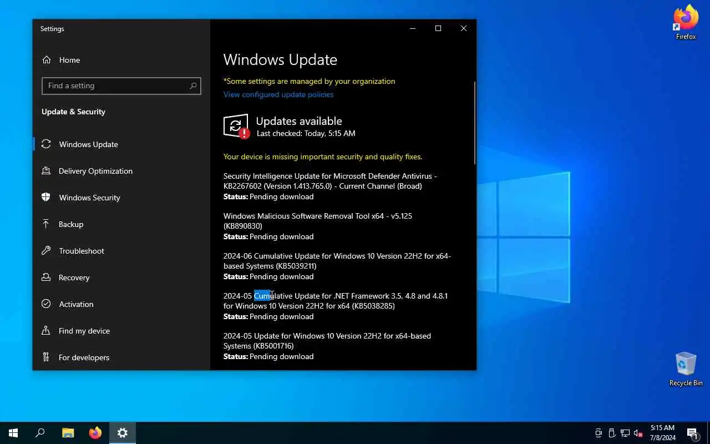Image resolution: width=710 pixels, height=444 pixels.
Task: Click the muted volume tray icon
Action: click(x=638, y=433)
